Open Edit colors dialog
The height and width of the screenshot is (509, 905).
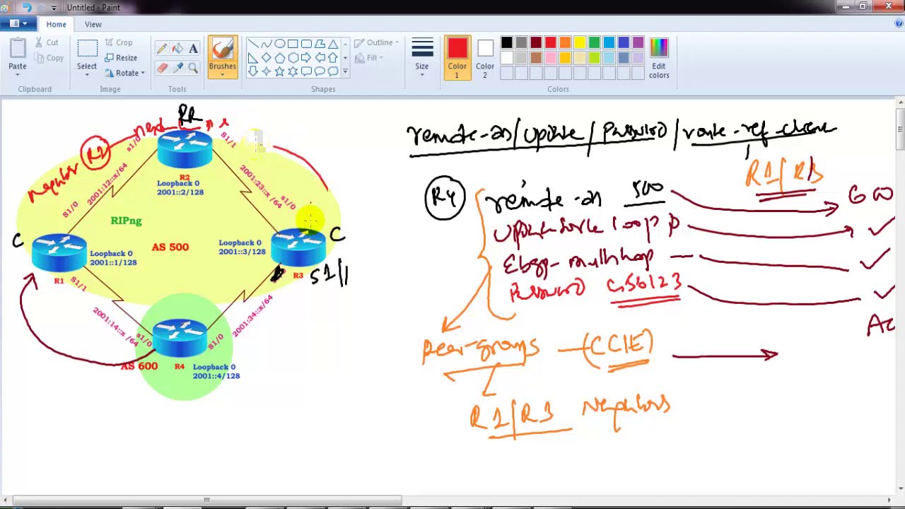click(x=659, y=57)
